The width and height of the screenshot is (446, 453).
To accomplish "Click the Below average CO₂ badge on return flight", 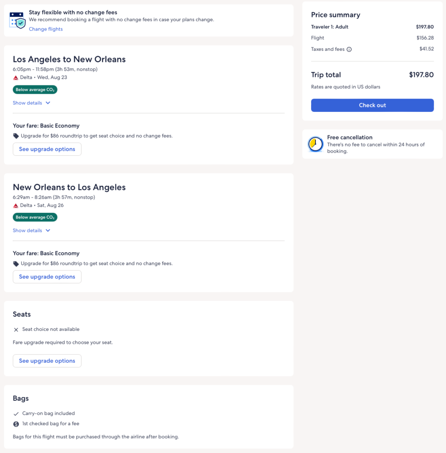I will tap(35, 217).
